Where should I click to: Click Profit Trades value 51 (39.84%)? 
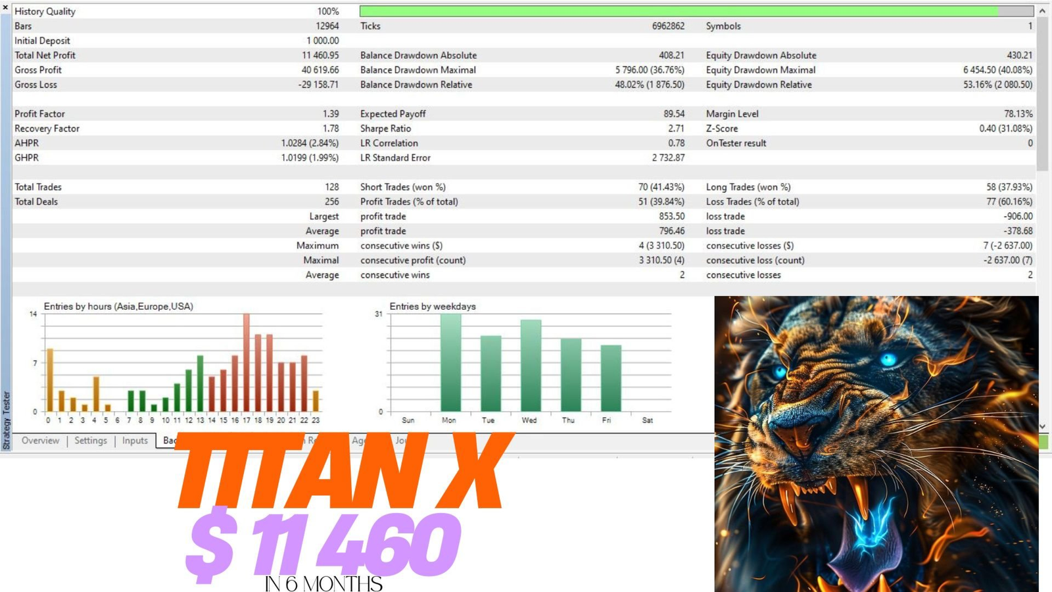pyautogui.click(x=661, y=201)
